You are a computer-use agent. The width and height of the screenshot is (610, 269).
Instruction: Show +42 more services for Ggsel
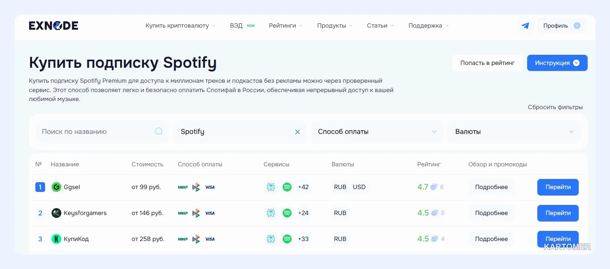tap(303, 187)
